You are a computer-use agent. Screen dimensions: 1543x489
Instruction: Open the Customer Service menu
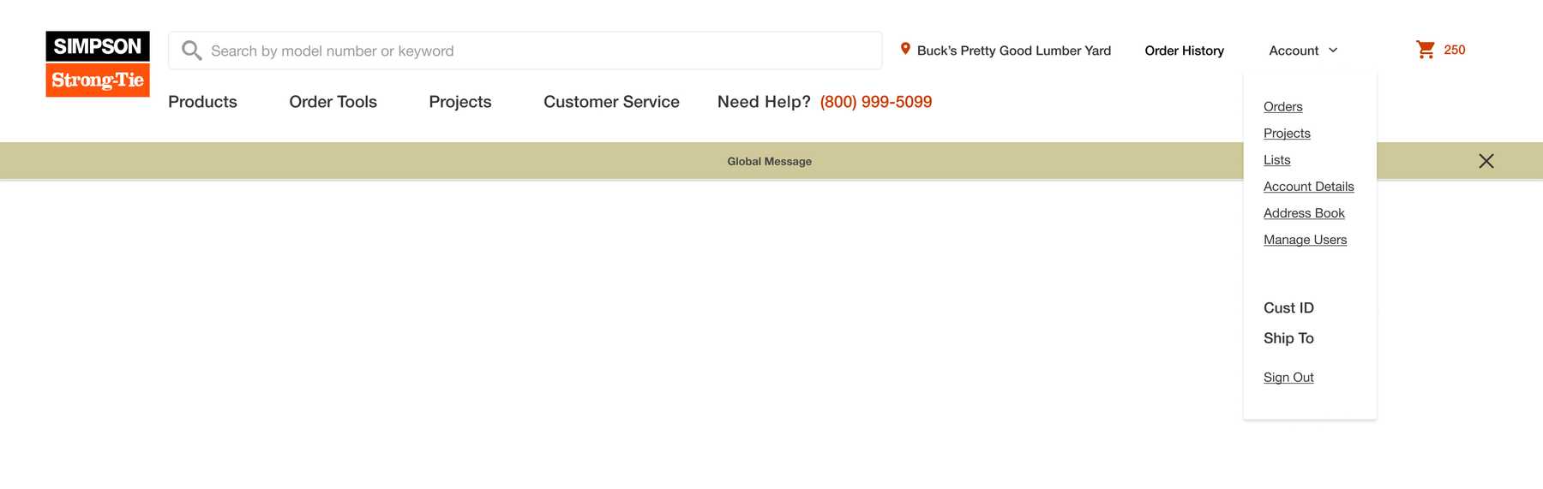pos(611,102)
